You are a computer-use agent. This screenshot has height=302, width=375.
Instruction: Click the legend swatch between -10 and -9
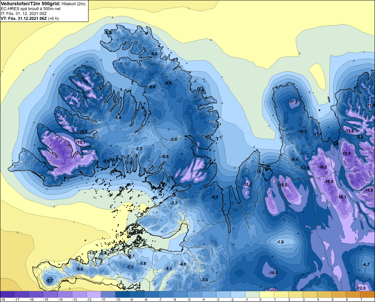(123, 294)
